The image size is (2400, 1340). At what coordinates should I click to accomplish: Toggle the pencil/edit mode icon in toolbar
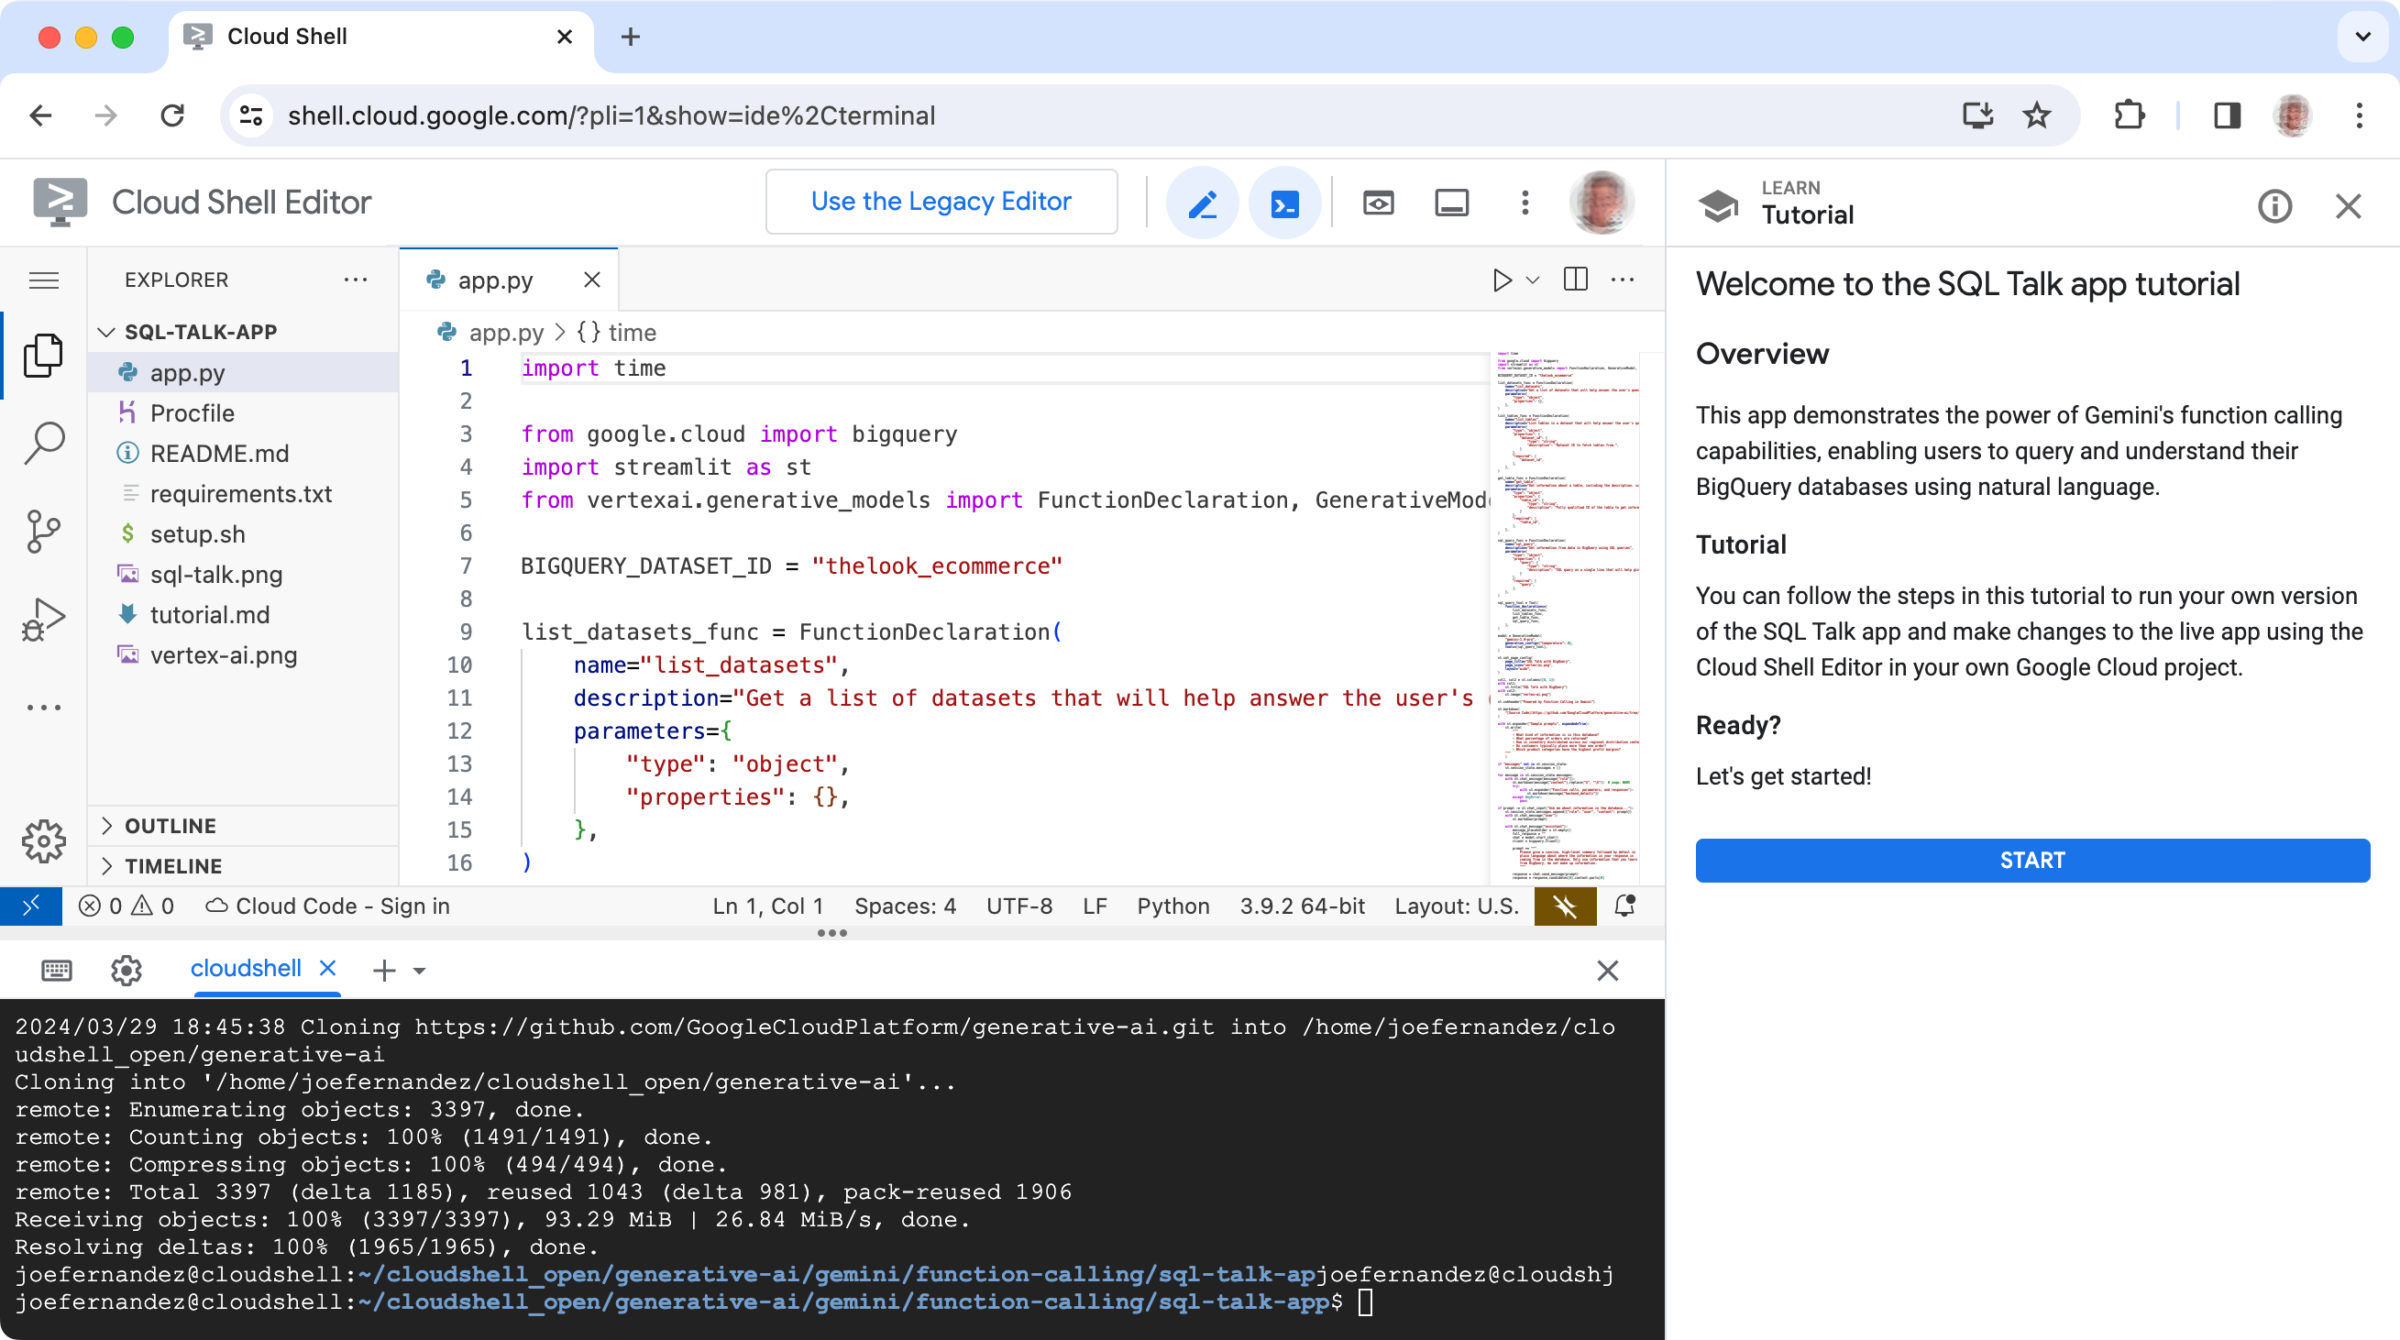tap(1204, 201)
